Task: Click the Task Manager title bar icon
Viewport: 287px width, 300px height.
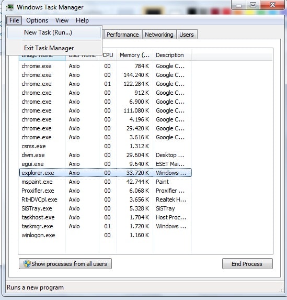Action: [10, 7]
